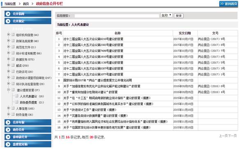The height and width of the screenshot is (149, 239).
Task: Expand the 规范性文件 tree node
Action: click(x=9, y=47)
